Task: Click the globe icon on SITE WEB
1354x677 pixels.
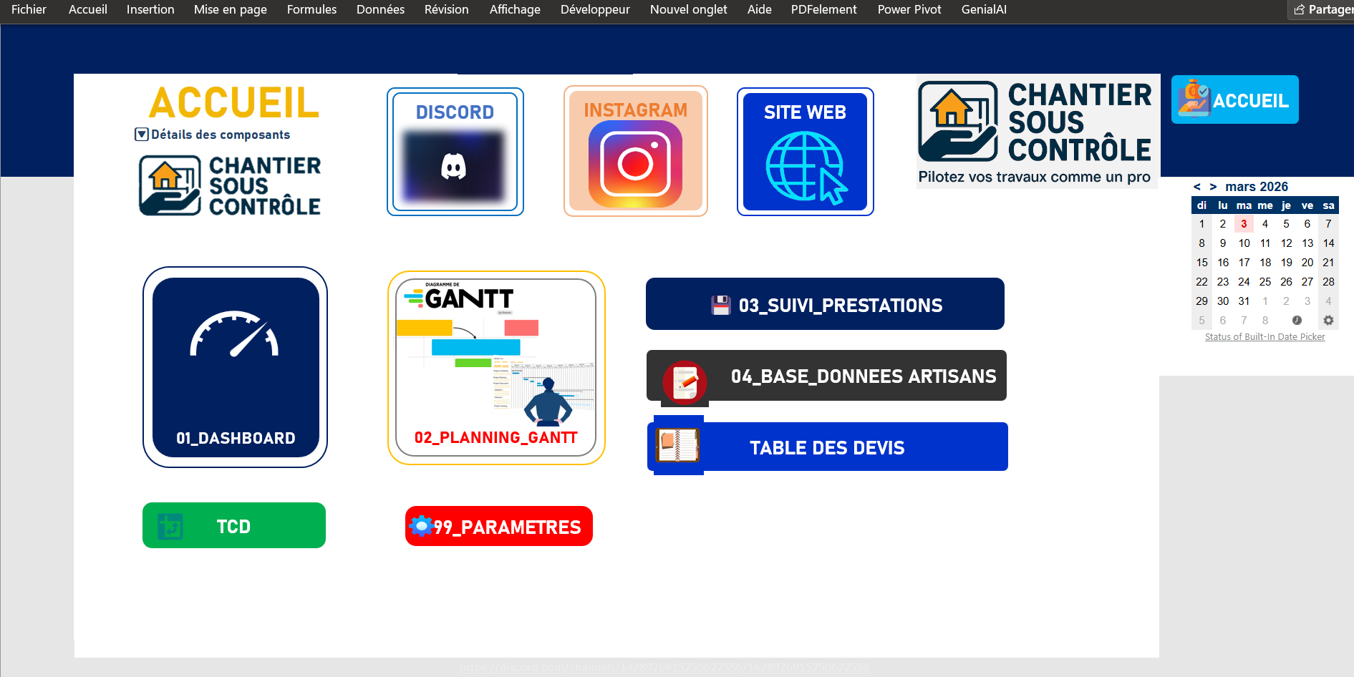Action: click(806, 167)
